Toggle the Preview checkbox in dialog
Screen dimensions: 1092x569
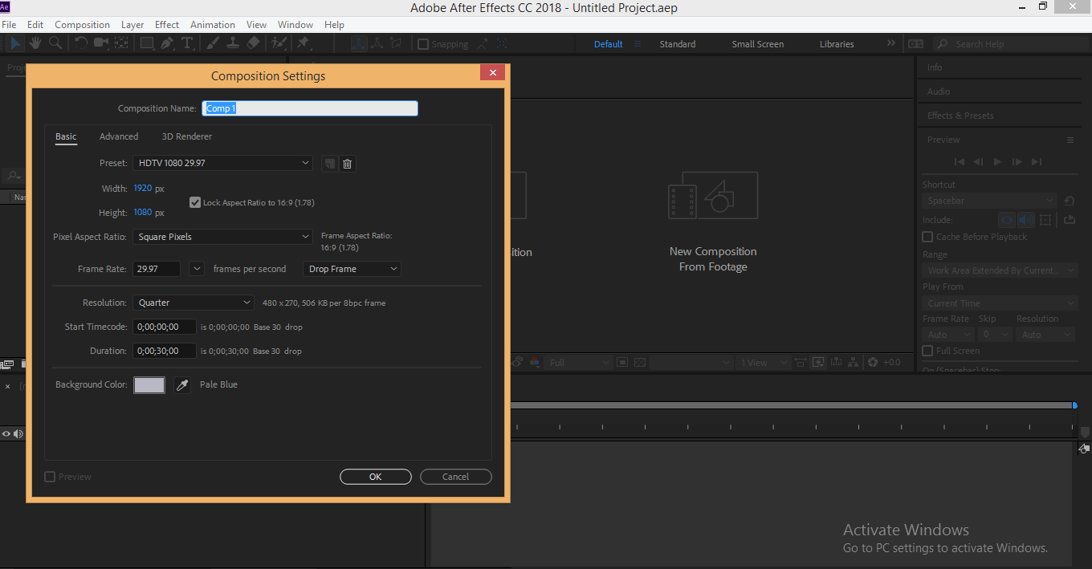pyautogui.click(x=50, y=477)
